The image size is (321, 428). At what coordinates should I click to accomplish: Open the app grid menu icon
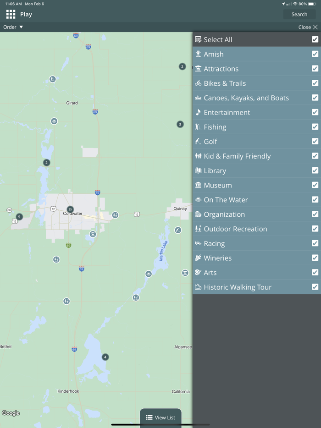(x=11, y=14)
